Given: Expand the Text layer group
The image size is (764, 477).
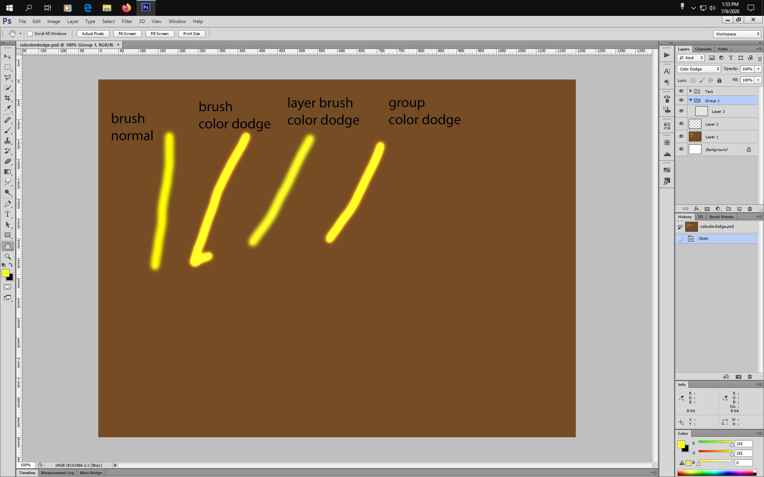Looking at the screenshot, I should [x=691, y=91].
